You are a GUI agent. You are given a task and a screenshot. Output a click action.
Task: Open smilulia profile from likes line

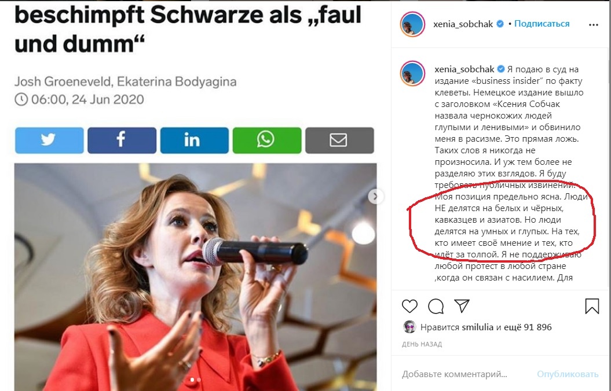478,327
